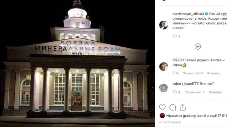Viewport: 227px width, 127px height.
Task: Reply to di7200 comment via Ответить
Action: pos(213,73)
